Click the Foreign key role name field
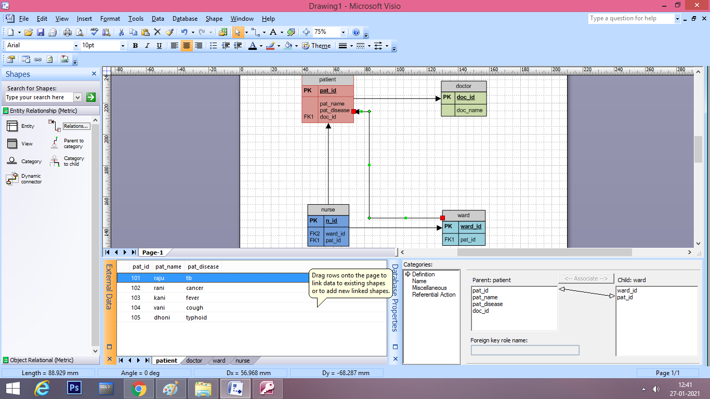Viewport: 710px width, 399px height. click(x=525, y=350)
